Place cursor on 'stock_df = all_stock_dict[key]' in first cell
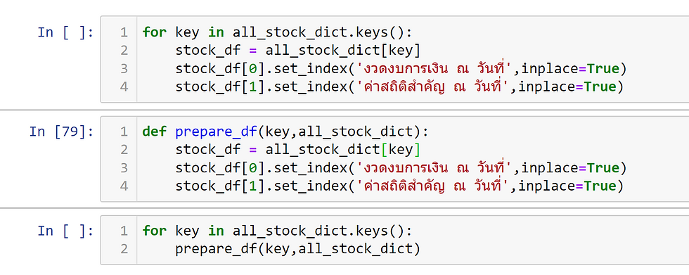689x275 pixels. tap(298, 51)
